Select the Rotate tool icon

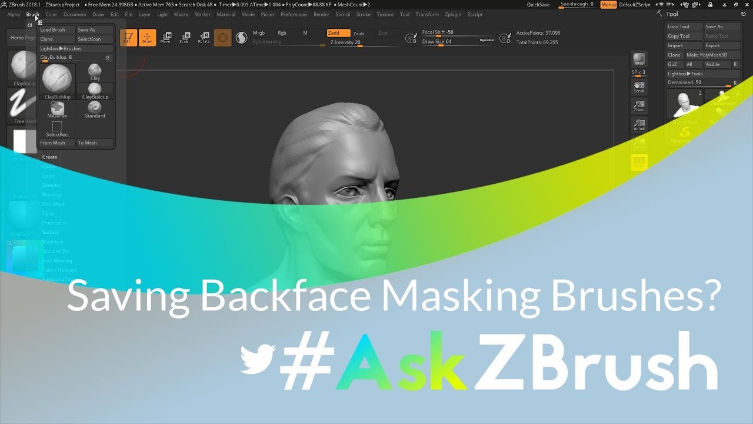pos(204,38)
